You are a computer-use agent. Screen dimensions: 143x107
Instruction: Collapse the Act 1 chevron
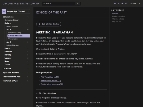tap(28, 30)
